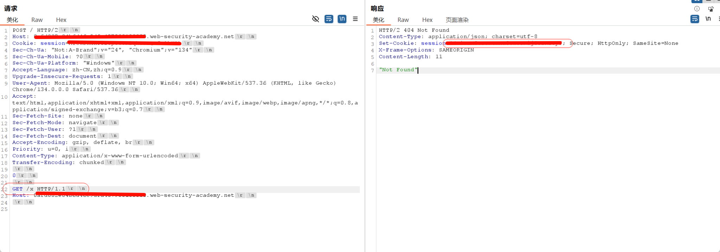This screenshot has height=252, width=720.
Task: Click the 'Accept:' header name on line 10
Action: [24, 96]
